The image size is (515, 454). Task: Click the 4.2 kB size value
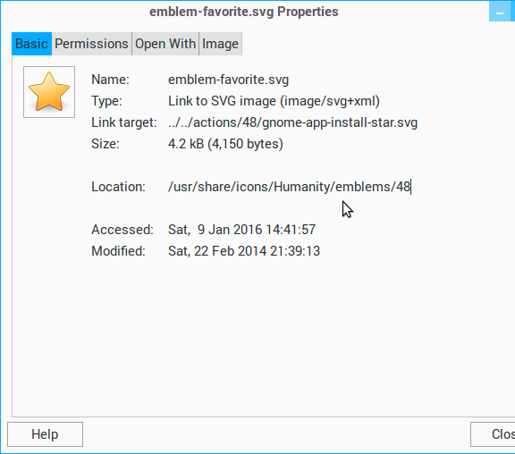[x=225, y=144]
